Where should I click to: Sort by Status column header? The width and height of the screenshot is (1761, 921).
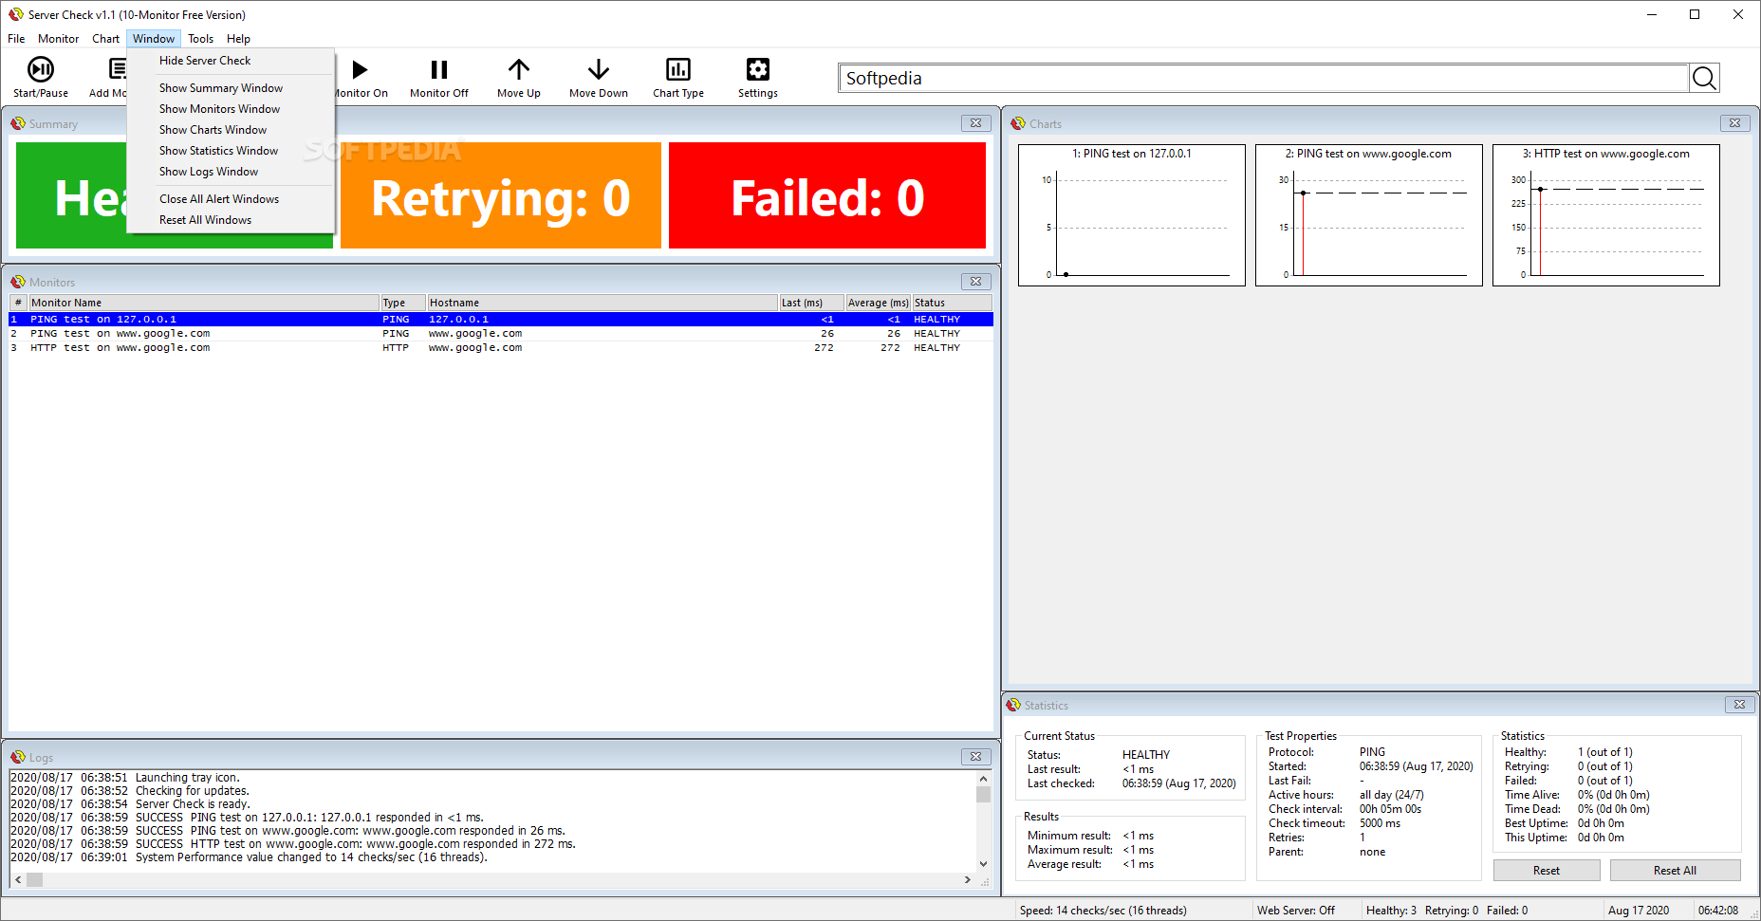(x=952, y=303)
